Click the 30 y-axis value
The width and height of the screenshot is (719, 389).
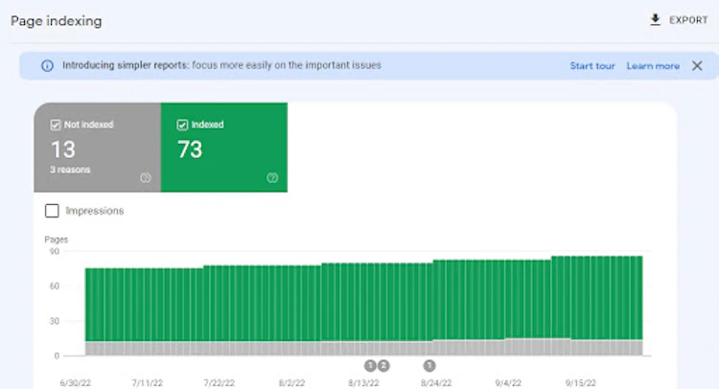point(55,321)
